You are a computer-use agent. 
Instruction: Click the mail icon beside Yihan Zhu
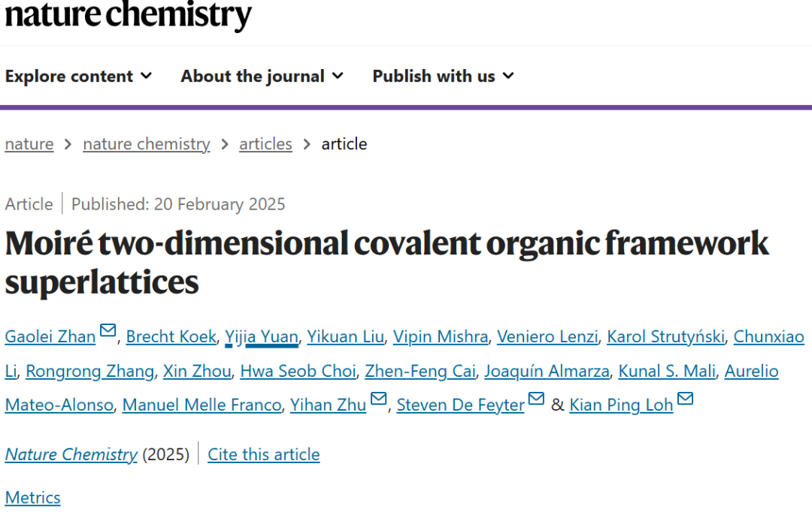point(378,398)
